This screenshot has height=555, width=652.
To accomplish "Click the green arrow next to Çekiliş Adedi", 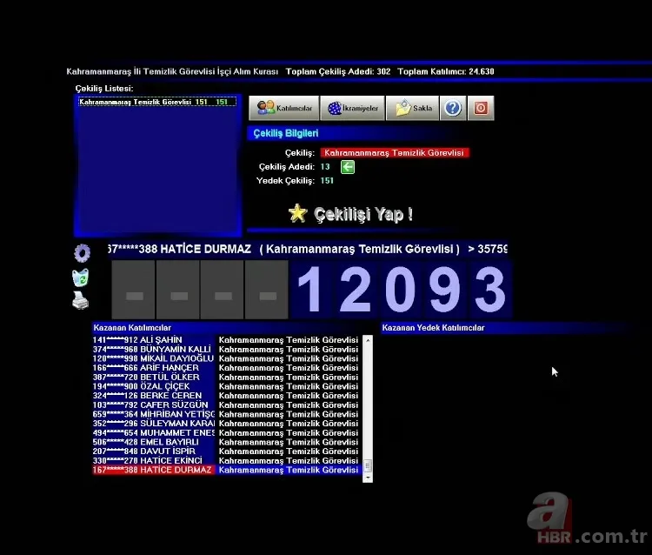I will pyautogui.click(x=348, y=167).
